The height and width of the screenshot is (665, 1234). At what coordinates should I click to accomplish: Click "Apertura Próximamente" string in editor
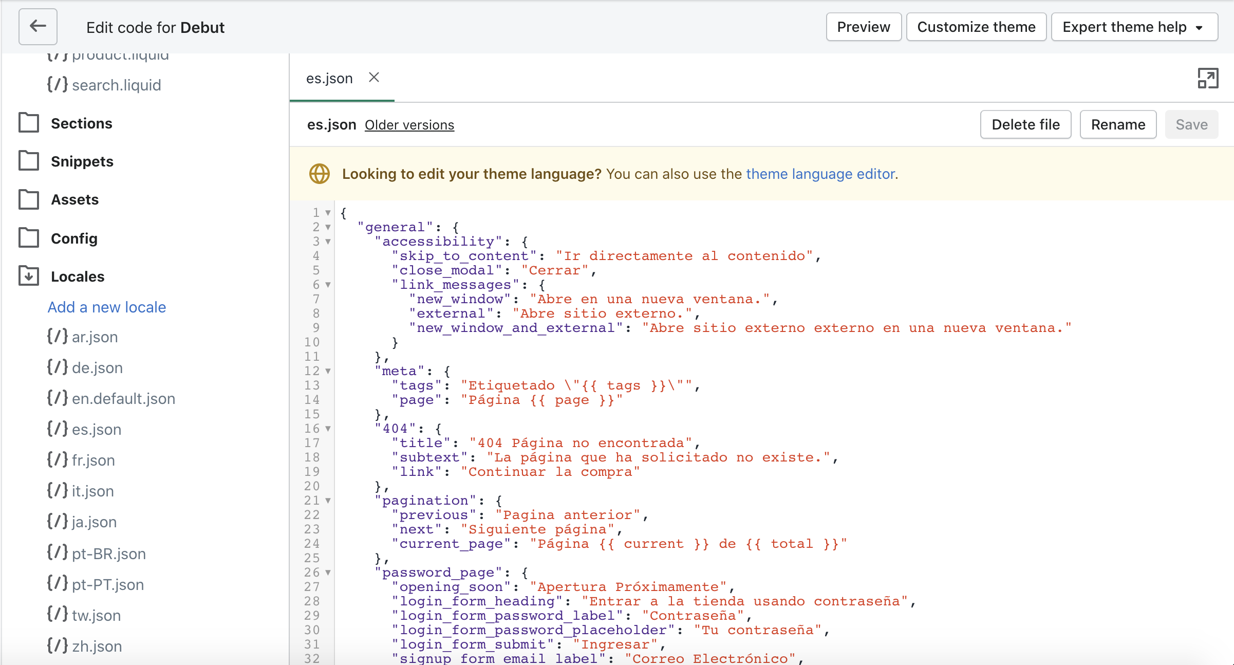(628, 587)
